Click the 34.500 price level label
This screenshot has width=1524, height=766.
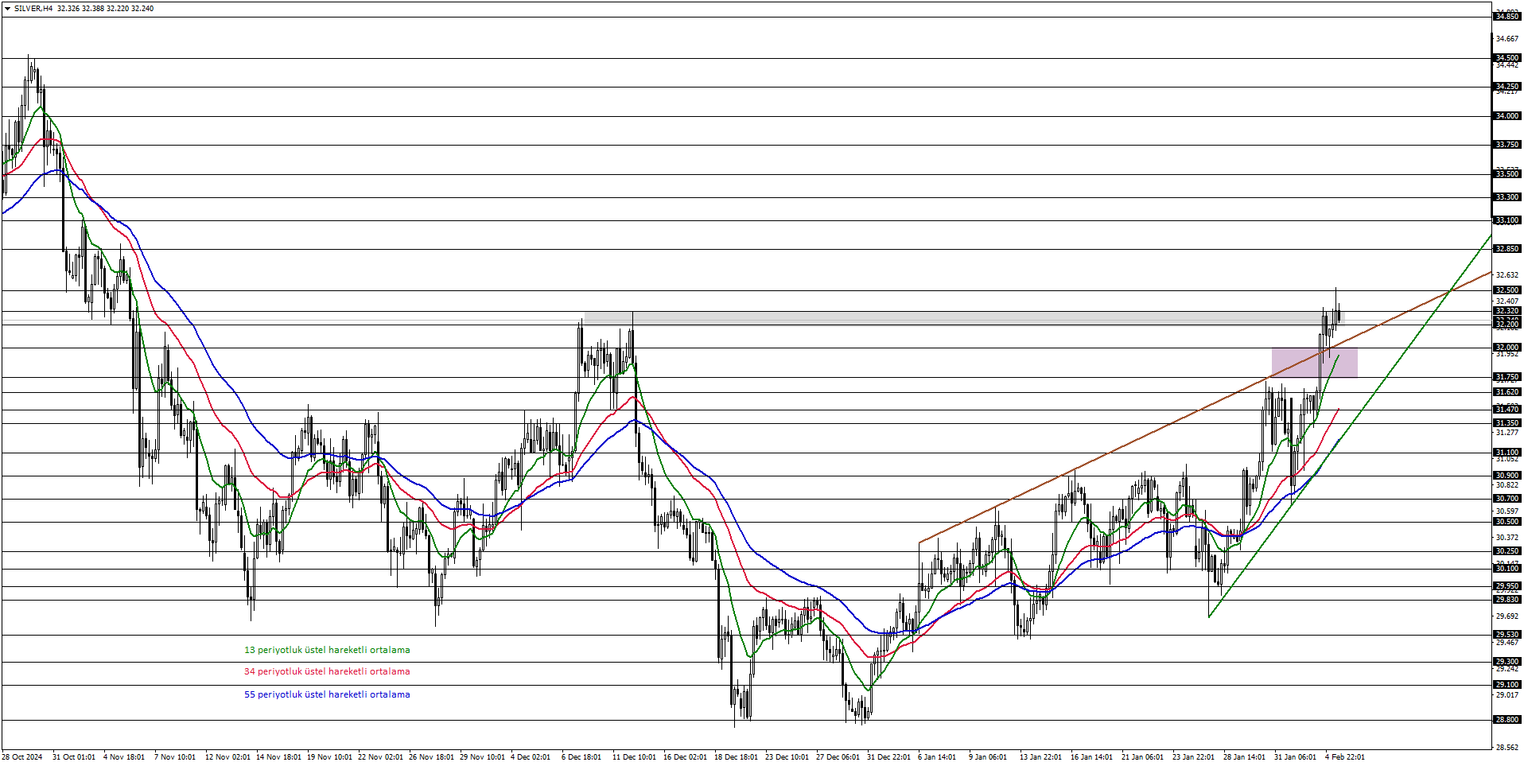tap(1507, 58)
